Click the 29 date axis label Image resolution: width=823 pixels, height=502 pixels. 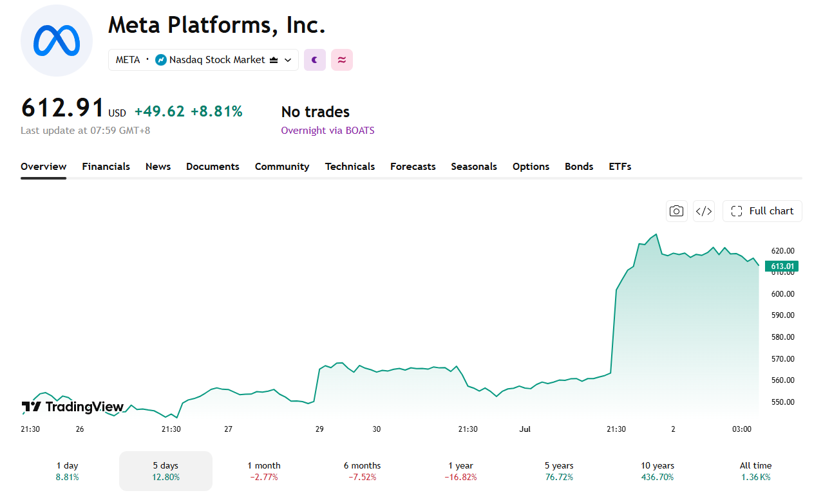pos(319,429)
